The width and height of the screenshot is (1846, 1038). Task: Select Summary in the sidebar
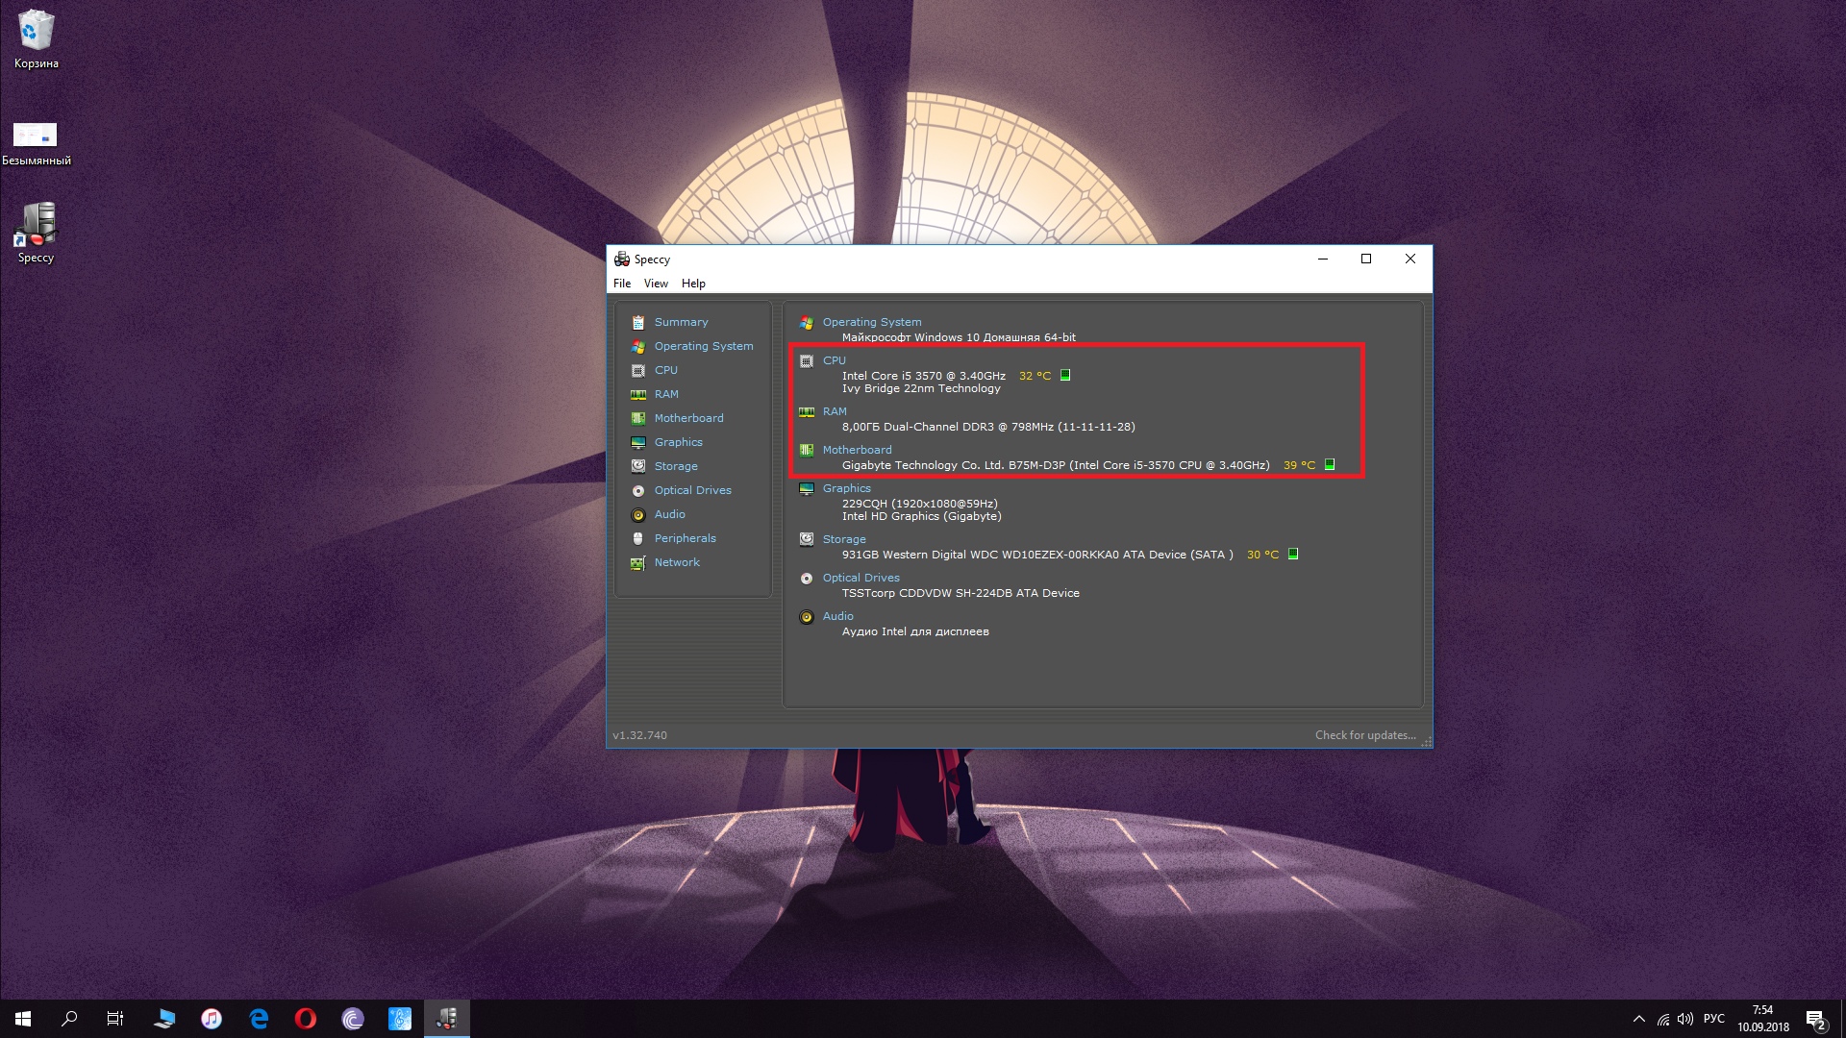[681, 322]
